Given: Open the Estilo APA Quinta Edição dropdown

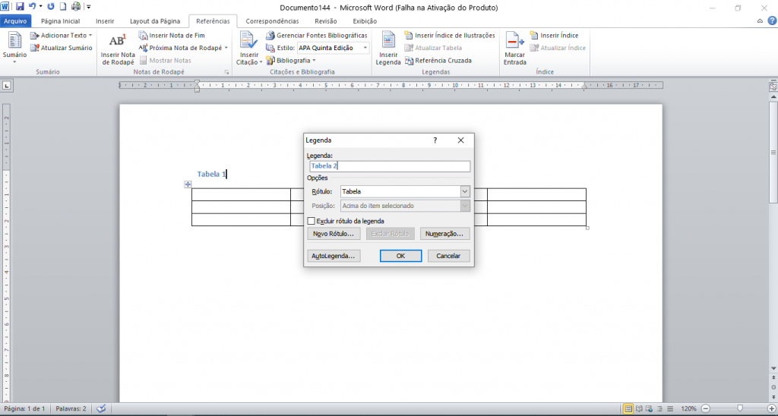Looking at the screenshot, I should point(365,48).
